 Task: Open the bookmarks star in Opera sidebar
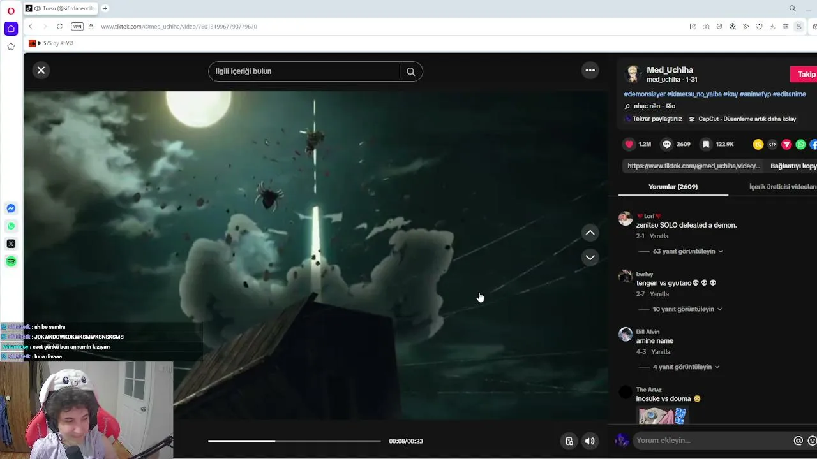[x=11, y=47]
